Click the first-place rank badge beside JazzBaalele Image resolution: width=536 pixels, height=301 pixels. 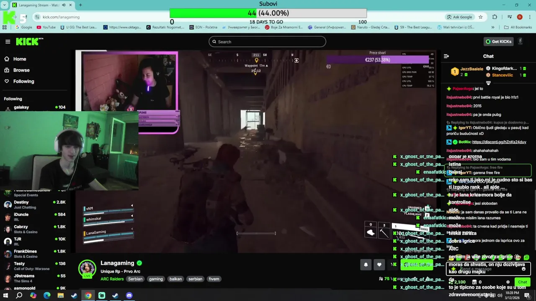[x=454, y=72]
